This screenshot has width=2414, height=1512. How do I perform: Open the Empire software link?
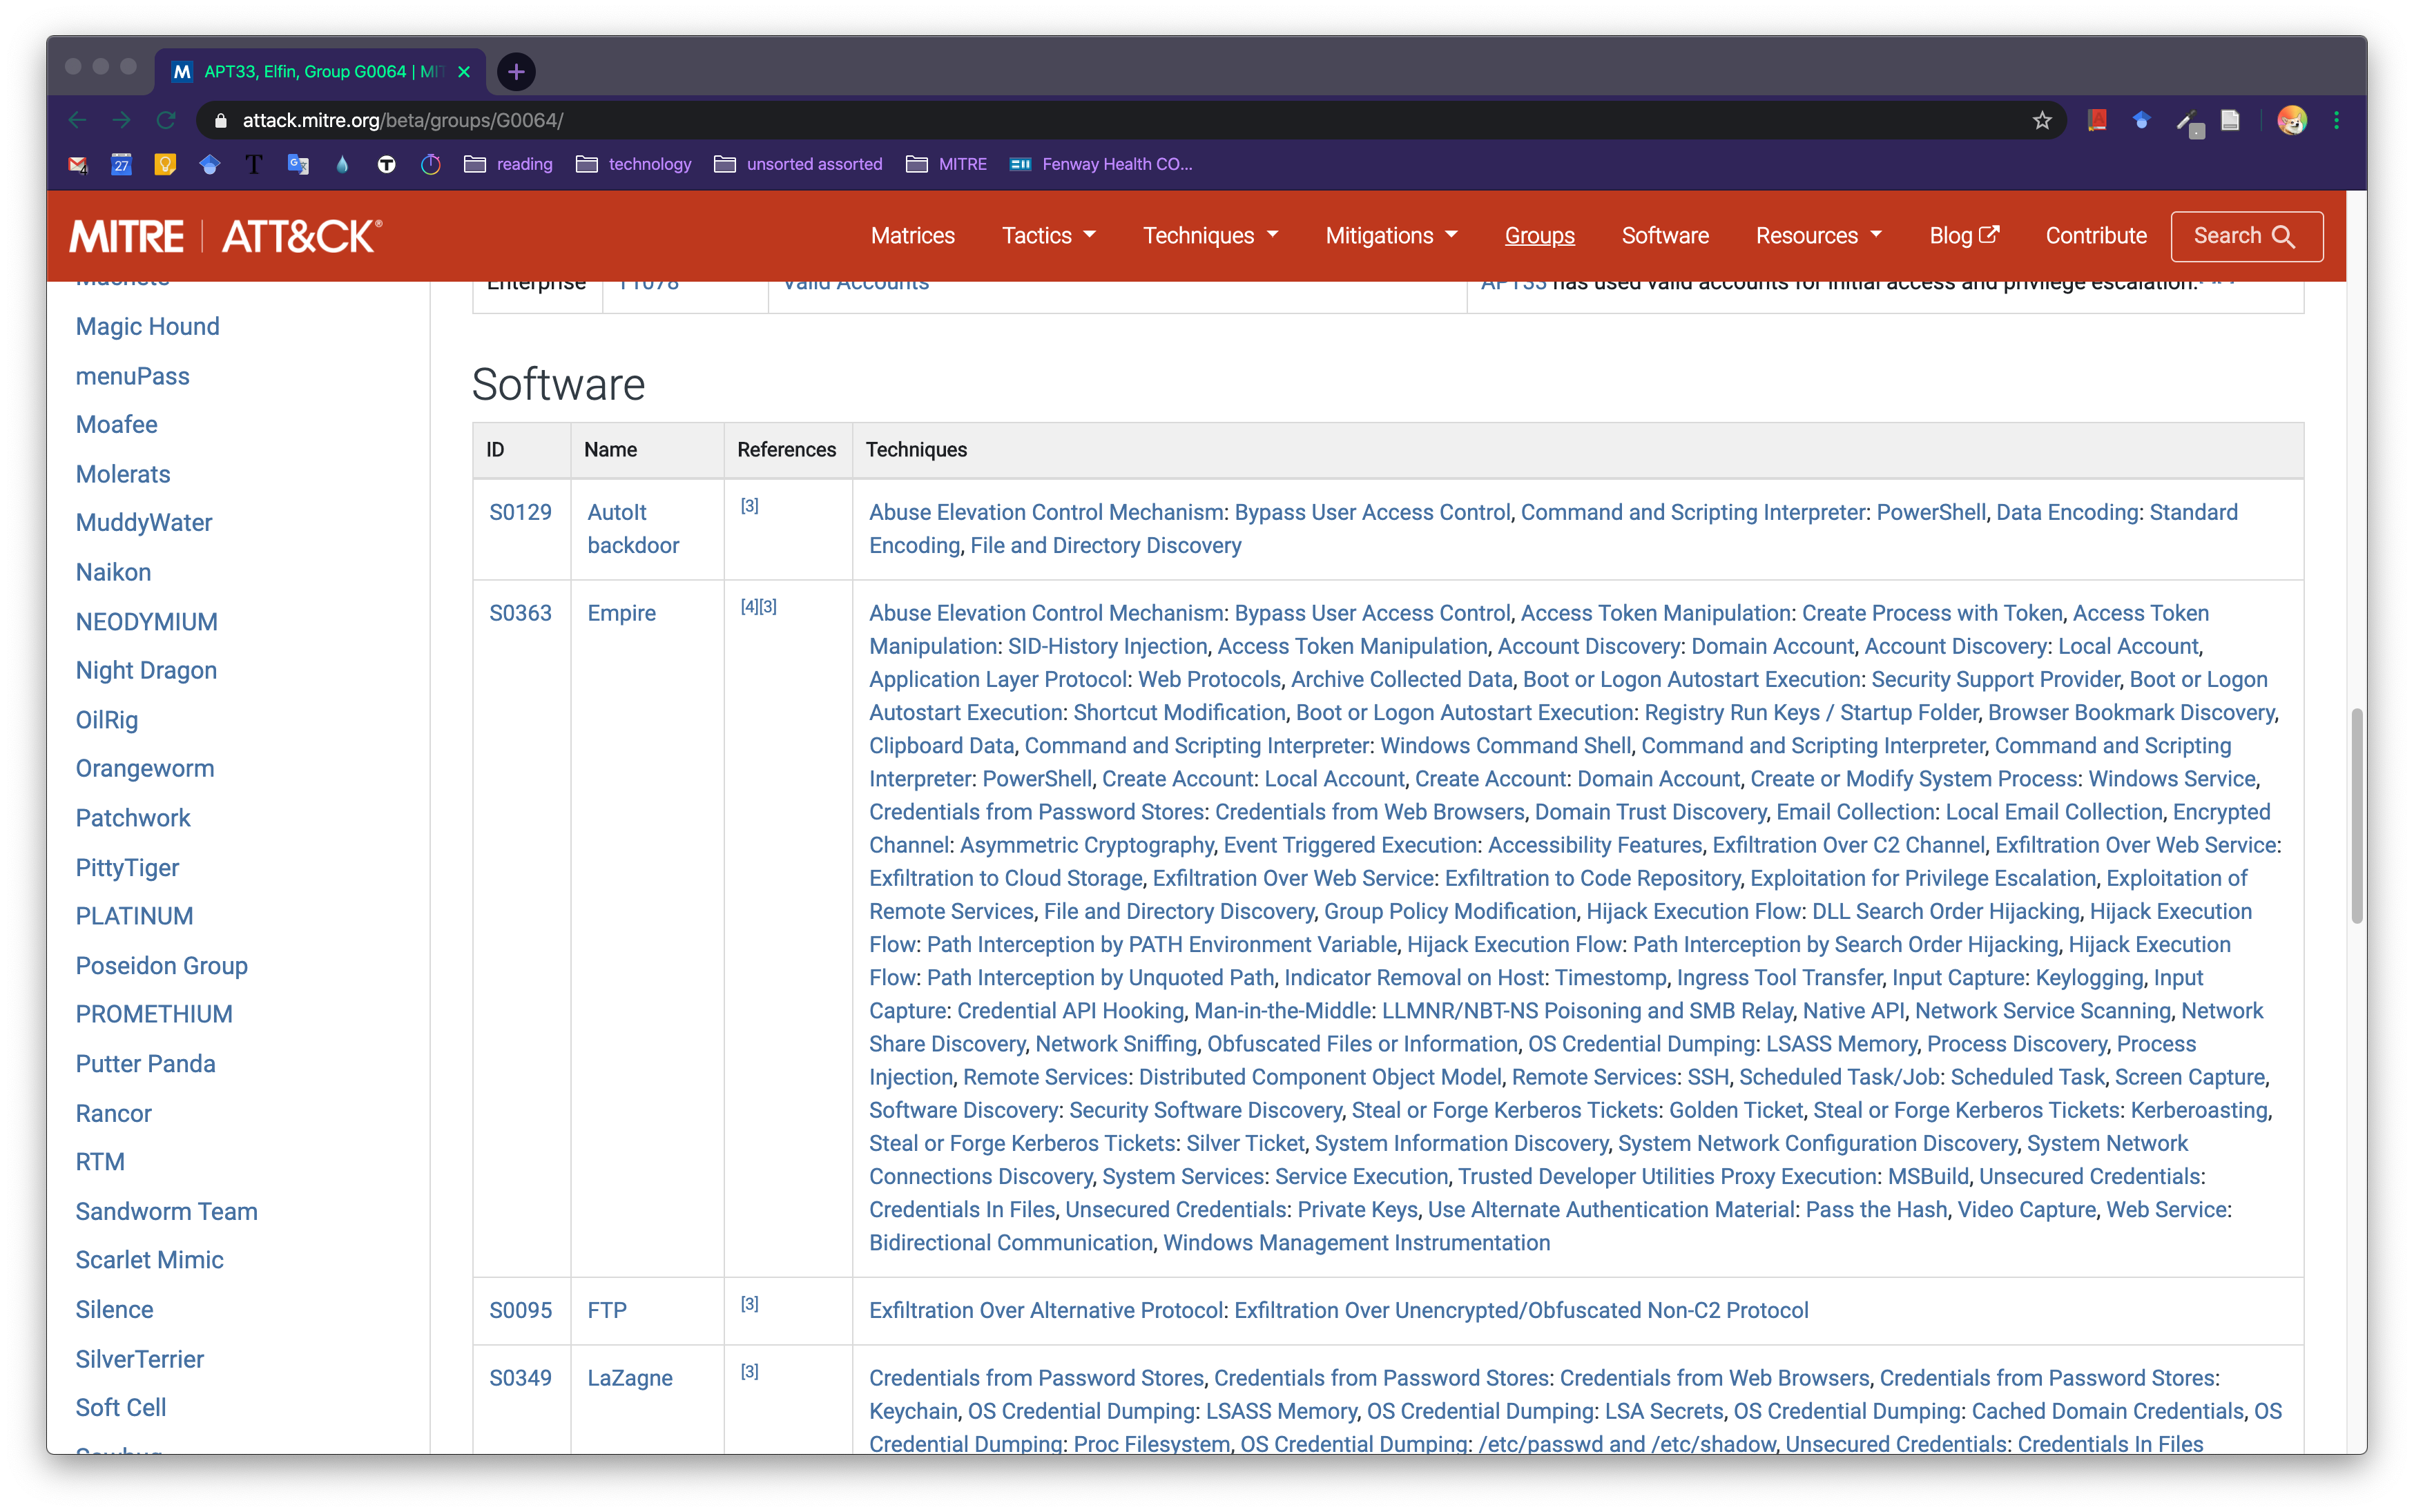621,613
